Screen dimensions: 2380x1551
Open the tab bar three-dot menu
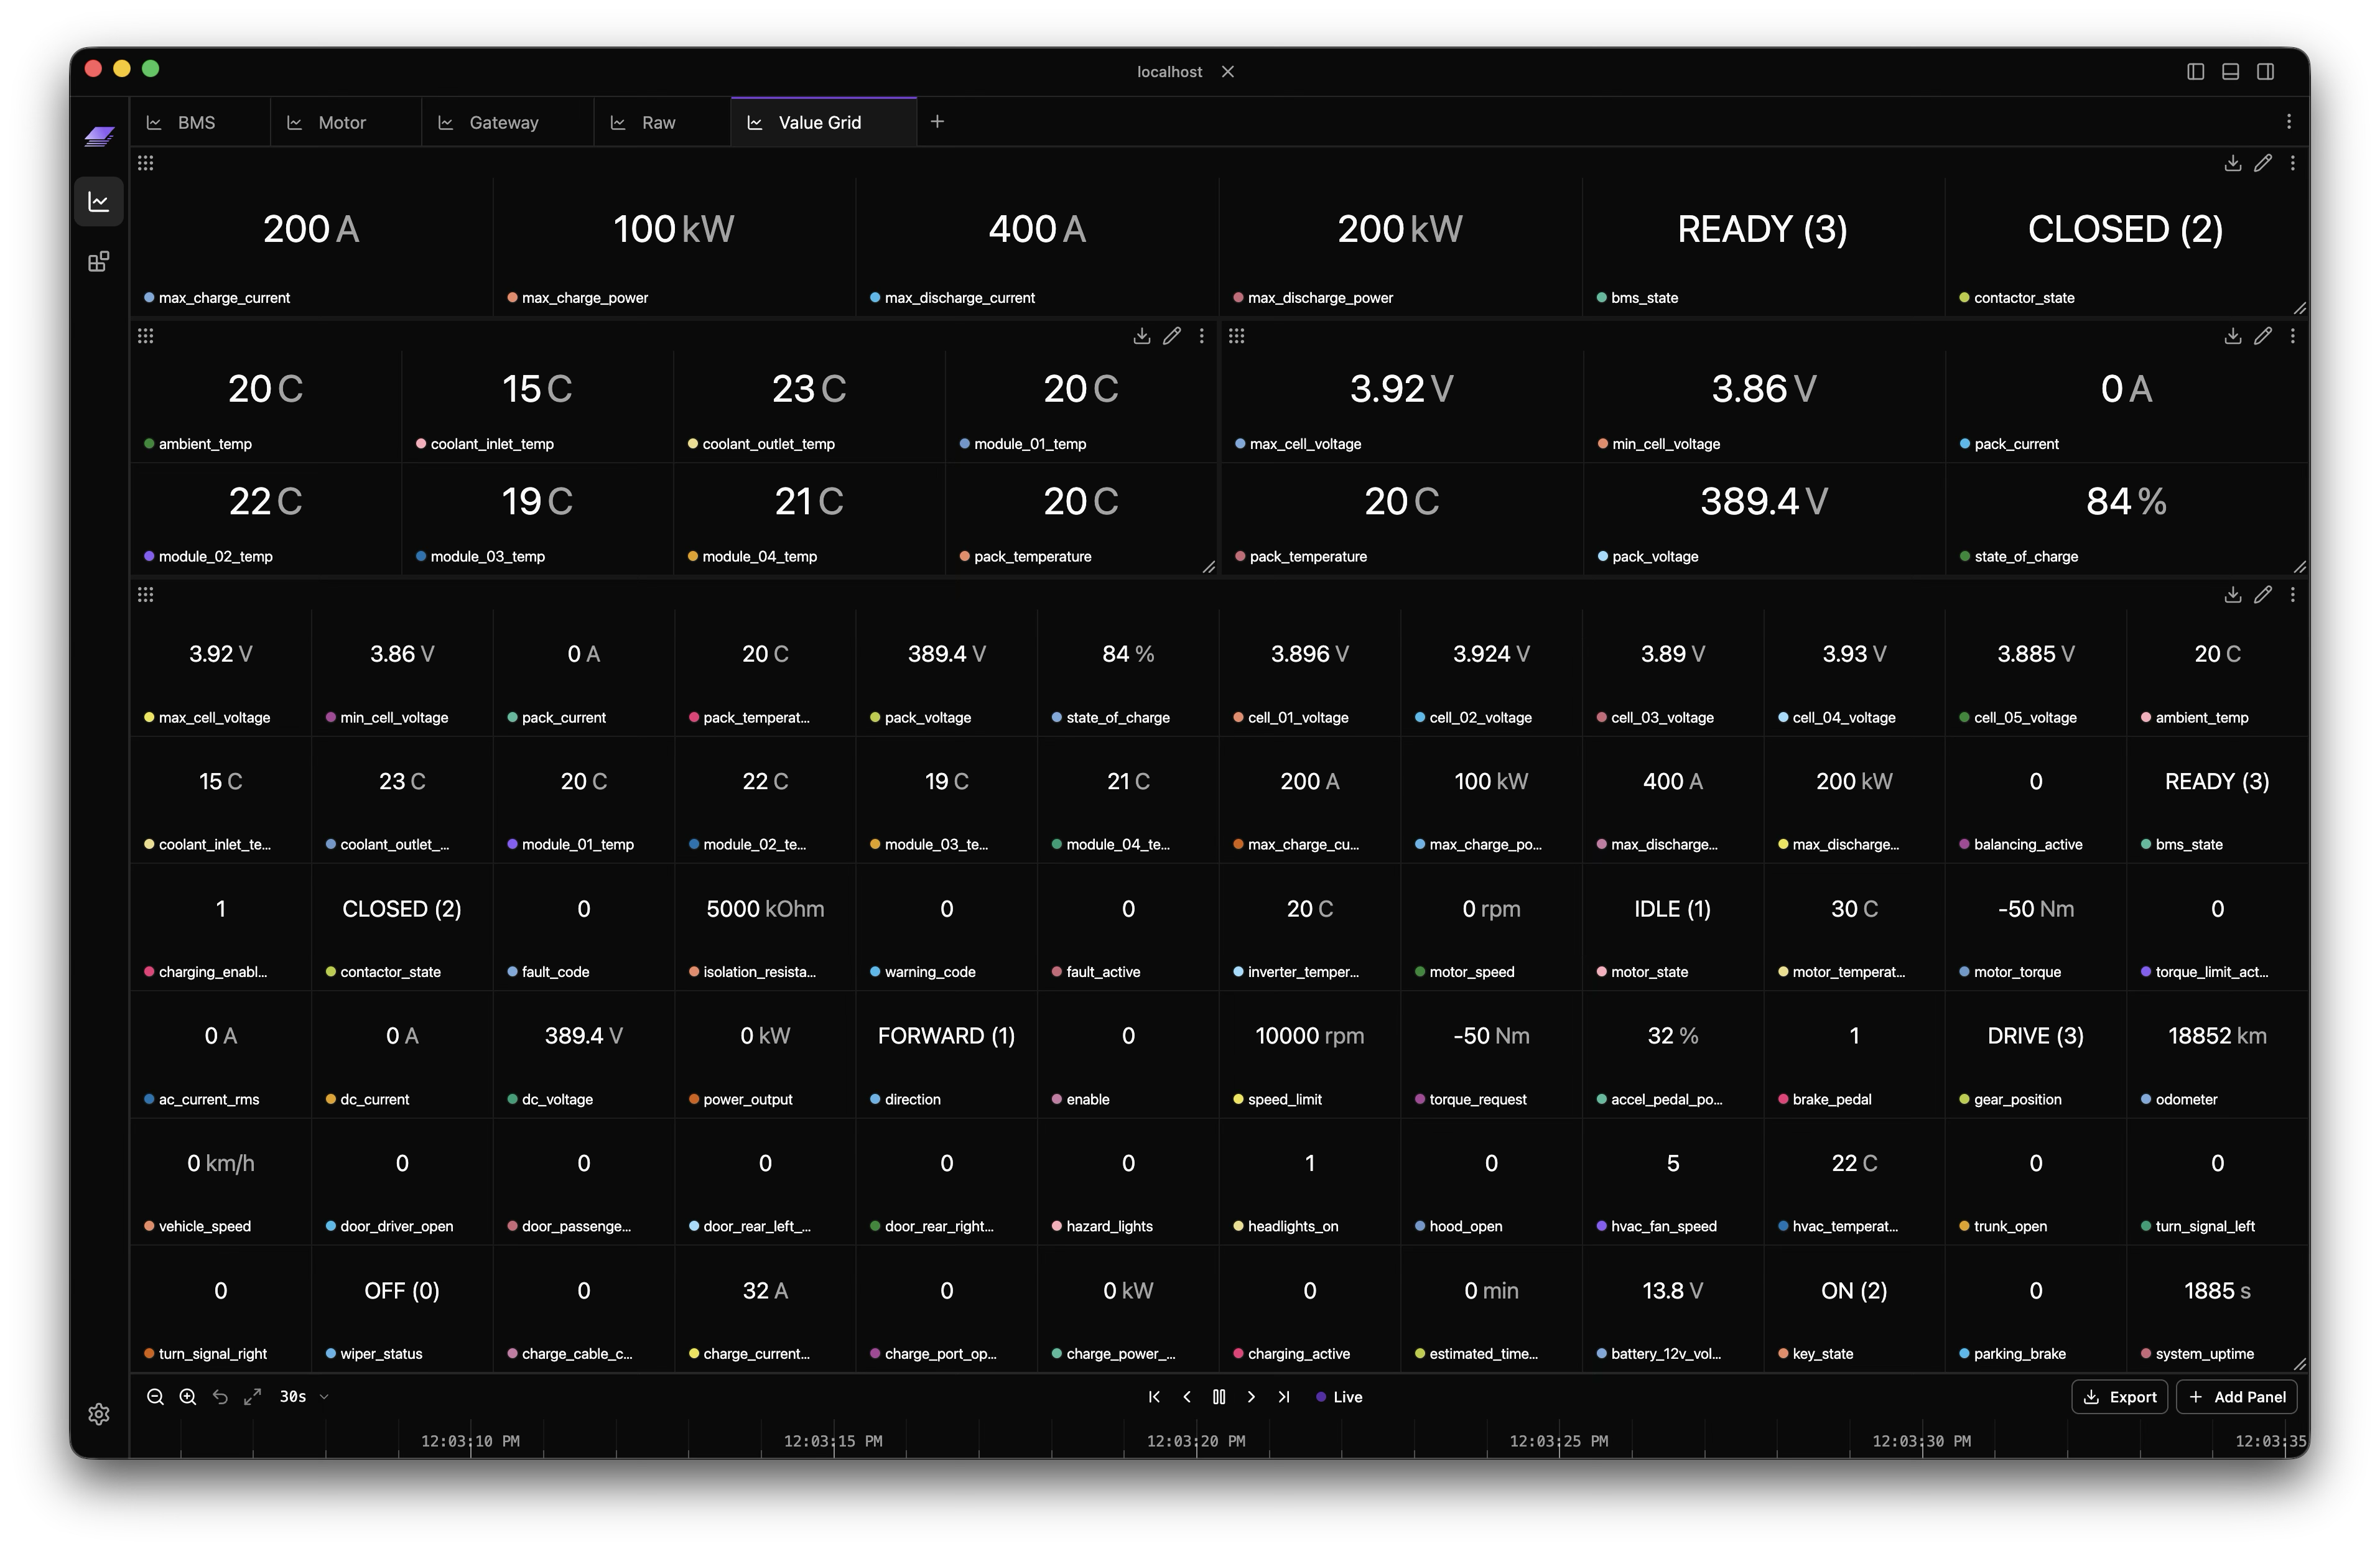[2289, 122]
